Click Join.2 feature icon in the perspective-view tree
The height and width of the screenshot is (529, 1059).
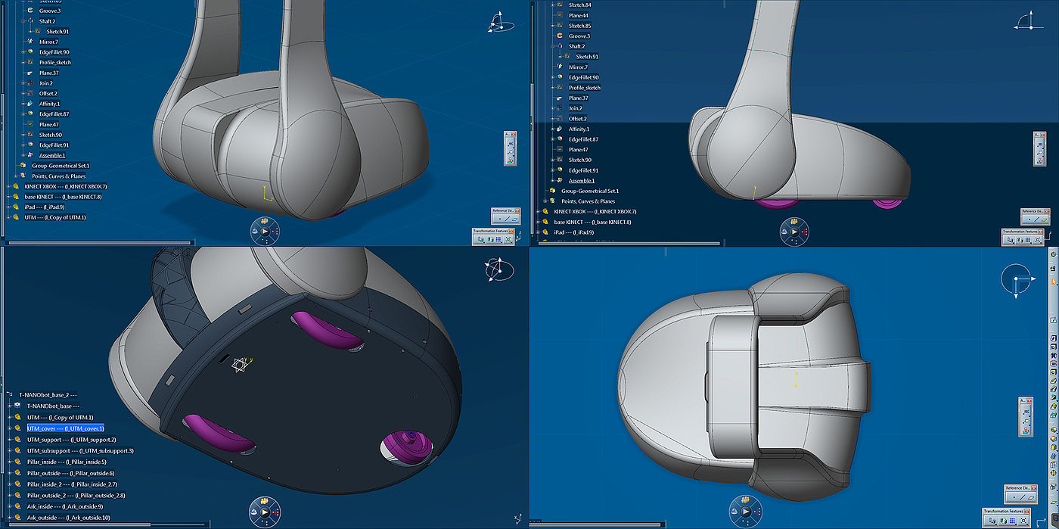pyautogui.click(x=30, y=83)
